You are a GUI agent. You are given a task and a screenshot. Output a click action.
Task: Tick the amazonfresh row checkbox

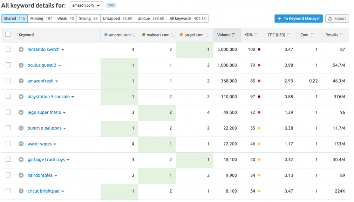click(8, 81)
